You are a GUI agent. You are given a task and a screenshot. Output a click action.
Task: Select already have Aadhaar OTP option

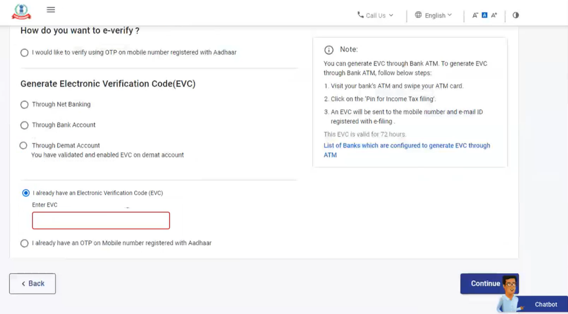coord(24,243)
